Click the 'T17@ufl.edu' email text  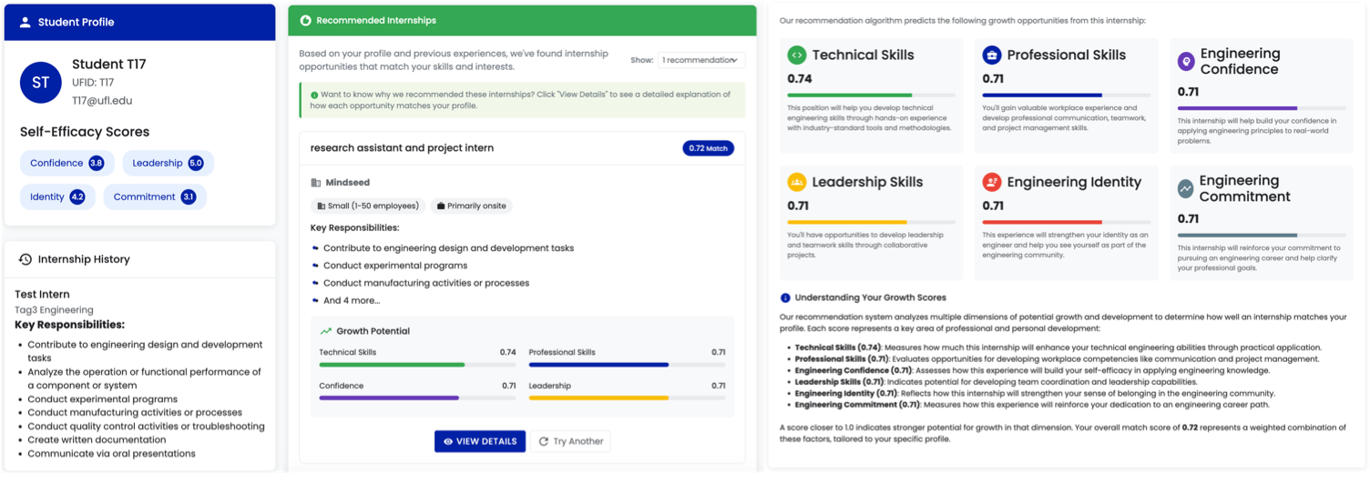tap(102, 101)
